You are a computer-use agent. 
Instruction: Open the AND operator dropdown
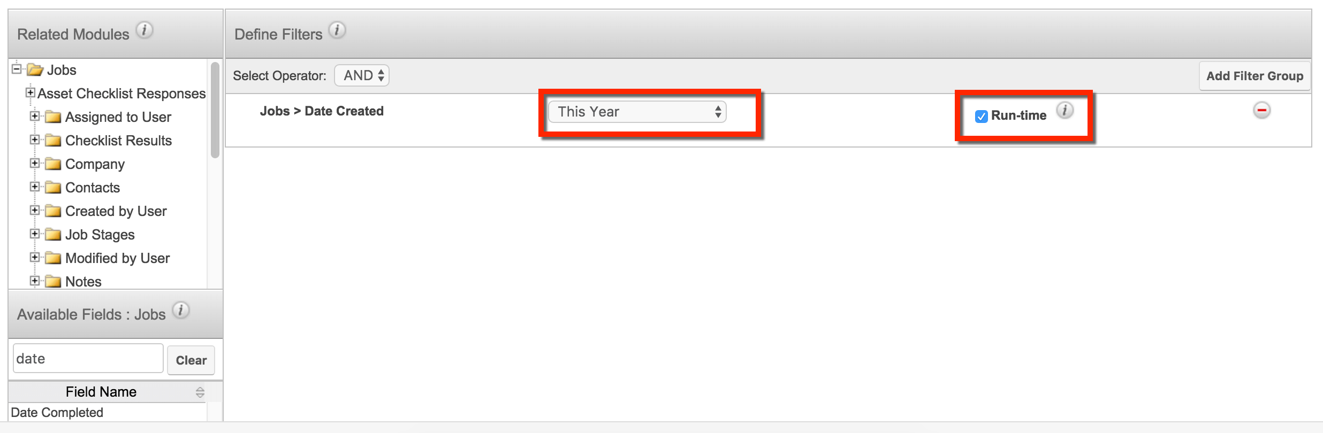click(362, 75)
